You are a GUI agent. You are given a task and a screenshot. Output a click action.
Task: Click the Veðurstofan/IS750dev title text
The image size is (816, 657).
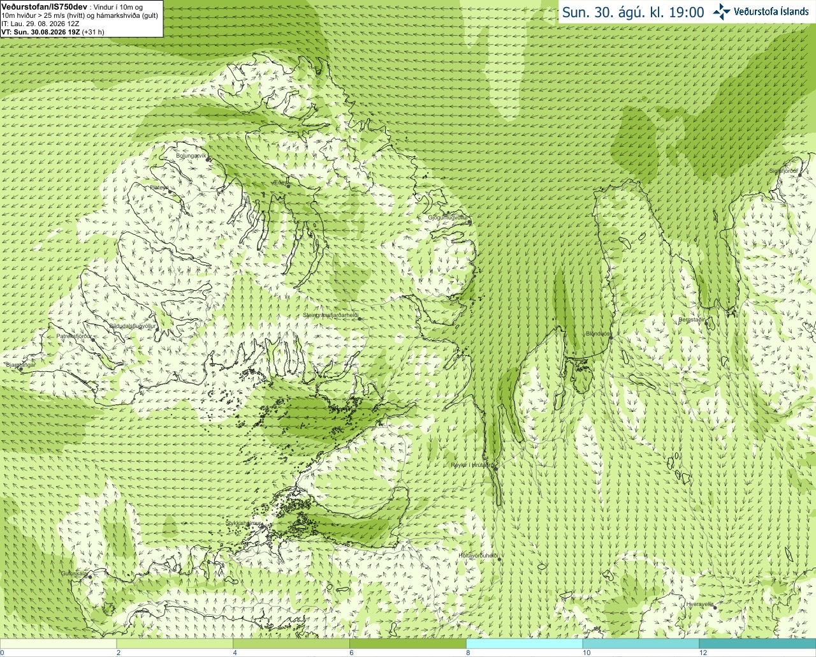pos(44,6)
